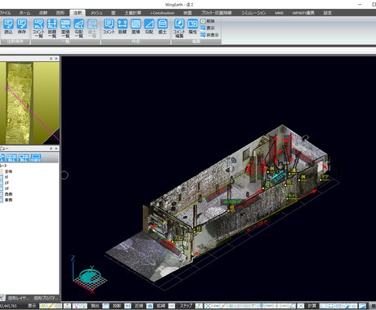The width and height of the screenshot is (376, 310).
Task: Switch to the シミュレーション ribbon tab
Action: 253,13
